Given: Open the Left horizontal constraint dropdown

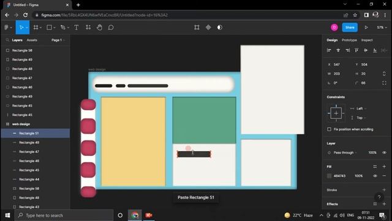Looking at the screenshot, I should coord(361,109).
